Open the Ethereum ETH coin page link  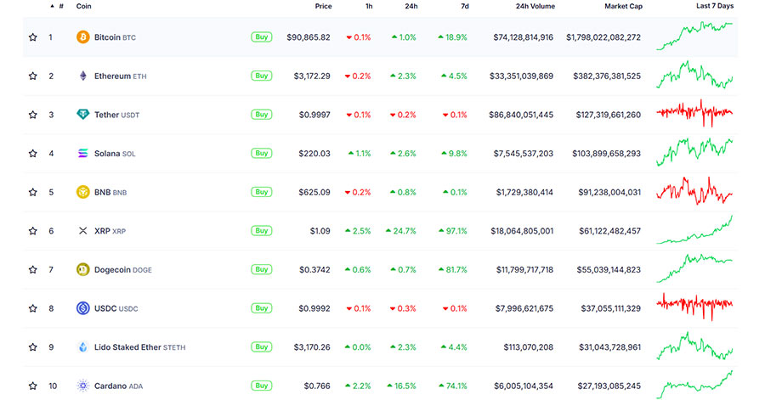pos(120,76)
